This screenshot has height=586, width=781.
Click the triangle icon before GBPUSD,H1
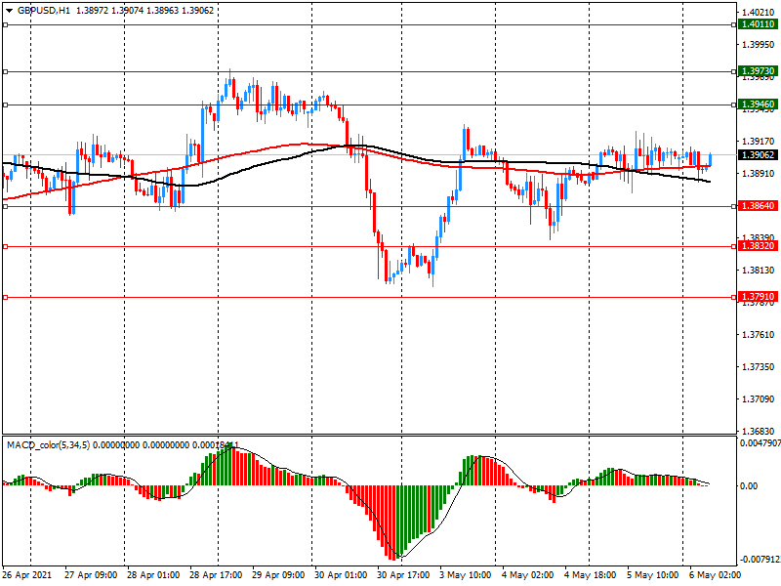point(9,10)
